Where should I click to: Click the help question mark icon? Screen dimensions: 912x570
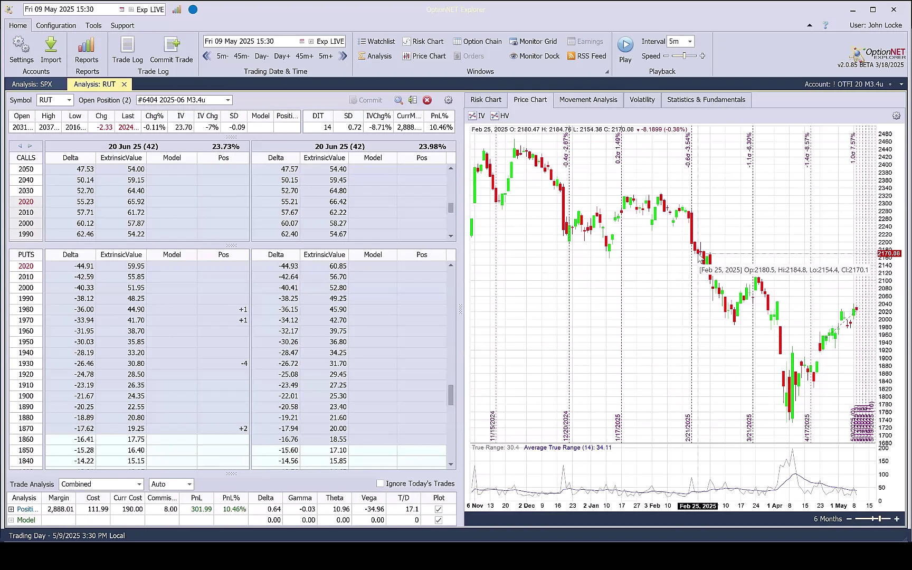point(825,25)
